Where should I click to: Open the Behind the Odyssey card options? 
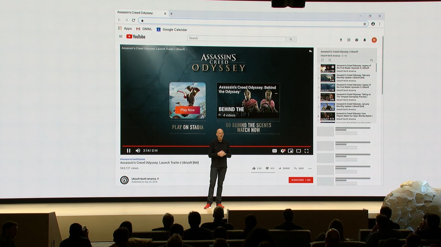pyautogui.click(x=276, y=94)
